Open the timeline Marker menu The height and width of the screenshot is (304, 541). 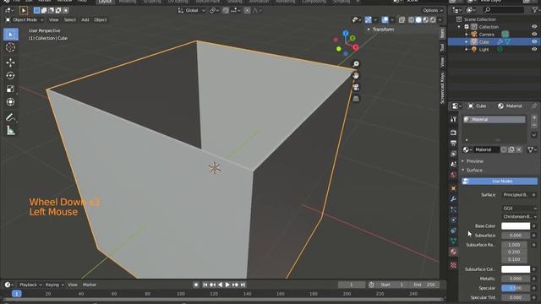pyautogui.click(x=90, y=285)
